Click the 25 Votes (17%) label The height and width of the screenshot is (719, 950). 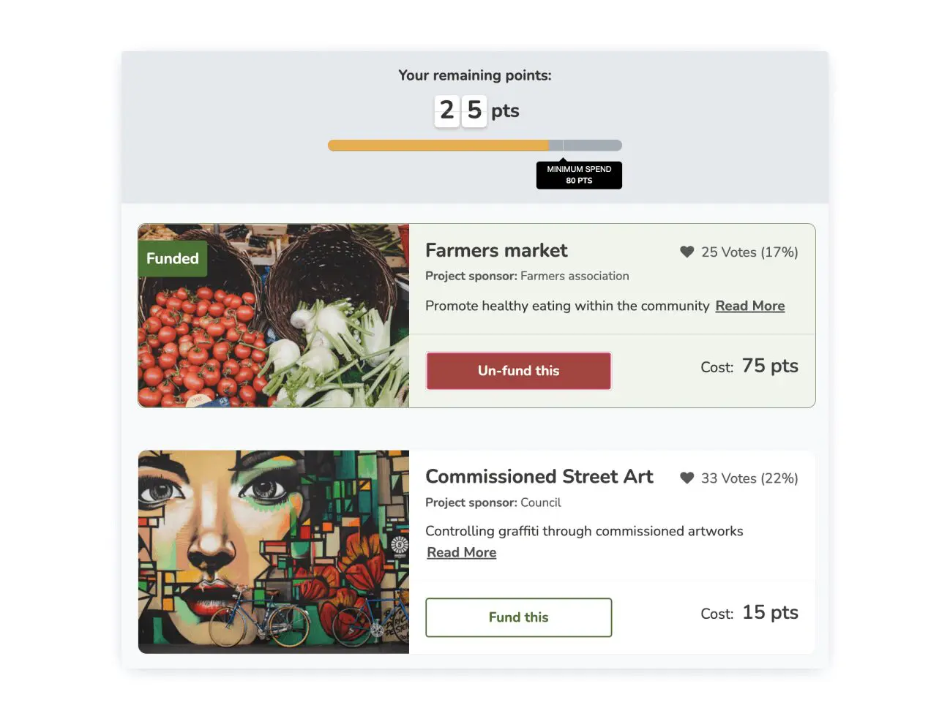pos(749,252)
